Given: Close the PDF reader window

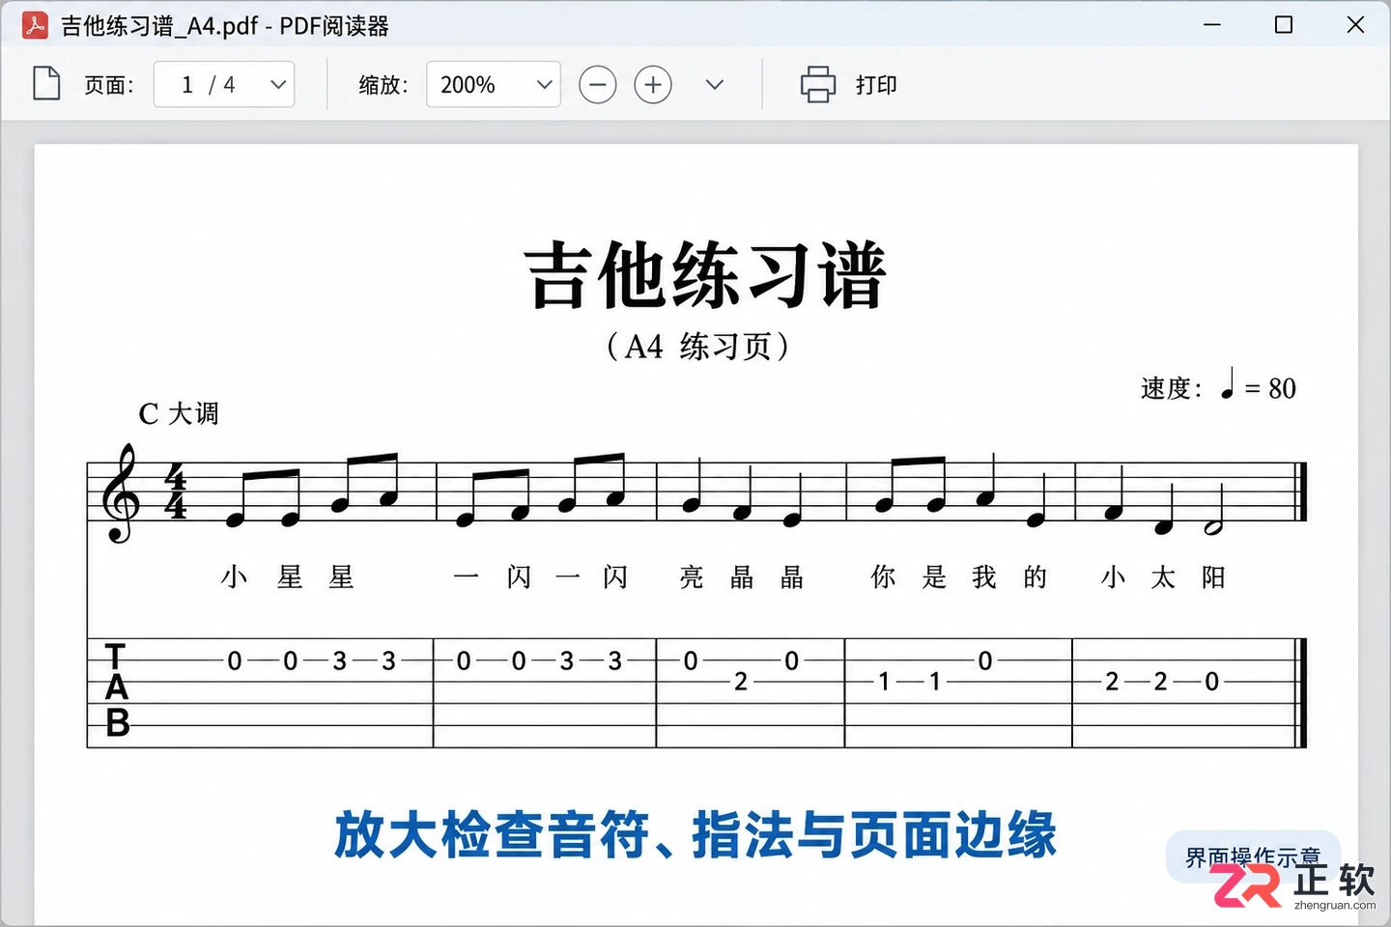Looking at the screenshot, I should click(x=1355, y=25).
